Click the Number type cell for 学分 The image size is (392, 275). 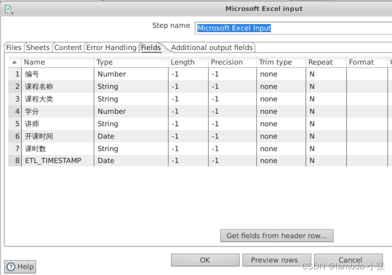tap(131, 111)
